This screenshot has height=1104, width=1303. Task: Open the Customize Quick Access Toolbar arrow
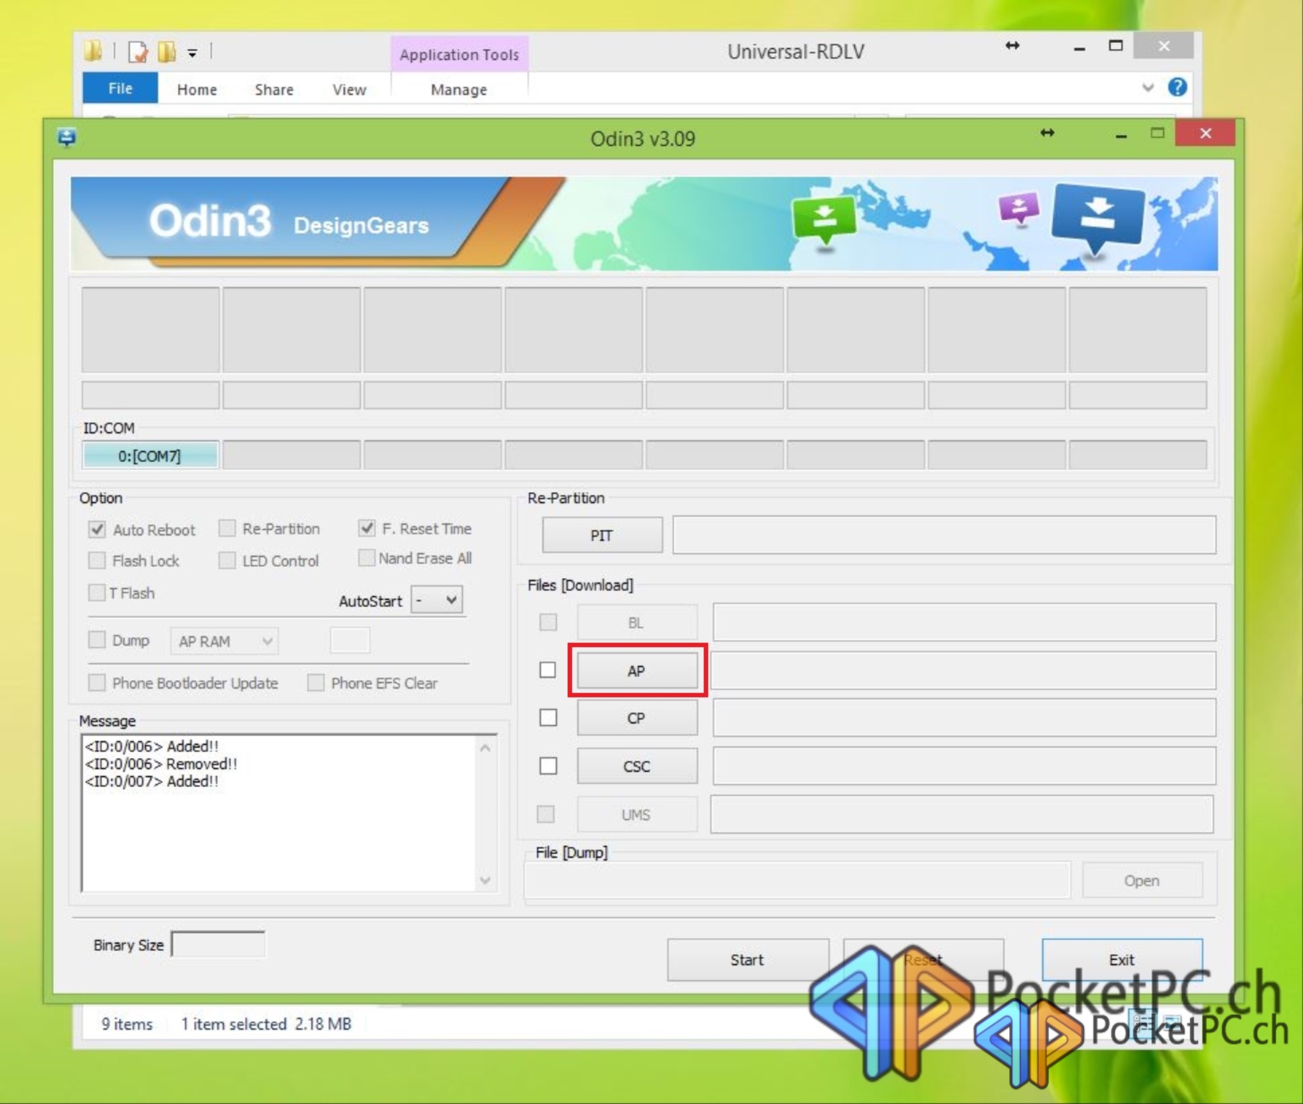193,53
